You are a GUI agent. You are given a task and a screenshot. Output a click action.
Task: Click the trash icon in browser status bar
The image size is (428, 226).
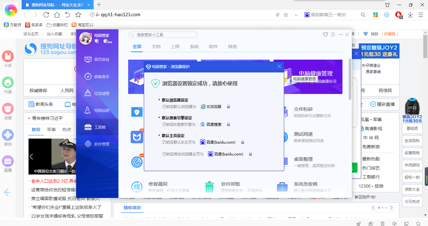(x=383, y=224)
